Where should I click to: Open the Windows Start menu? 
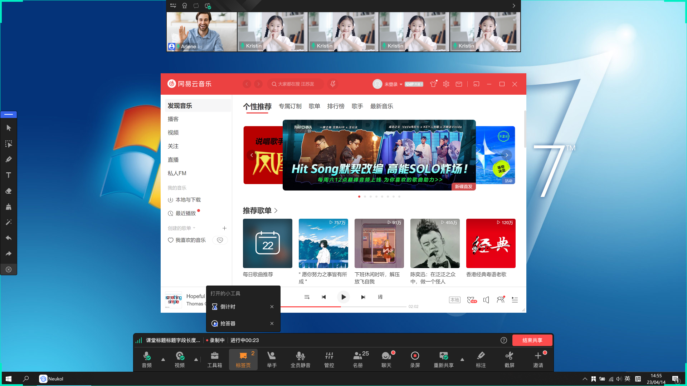[x=9, y=379]
